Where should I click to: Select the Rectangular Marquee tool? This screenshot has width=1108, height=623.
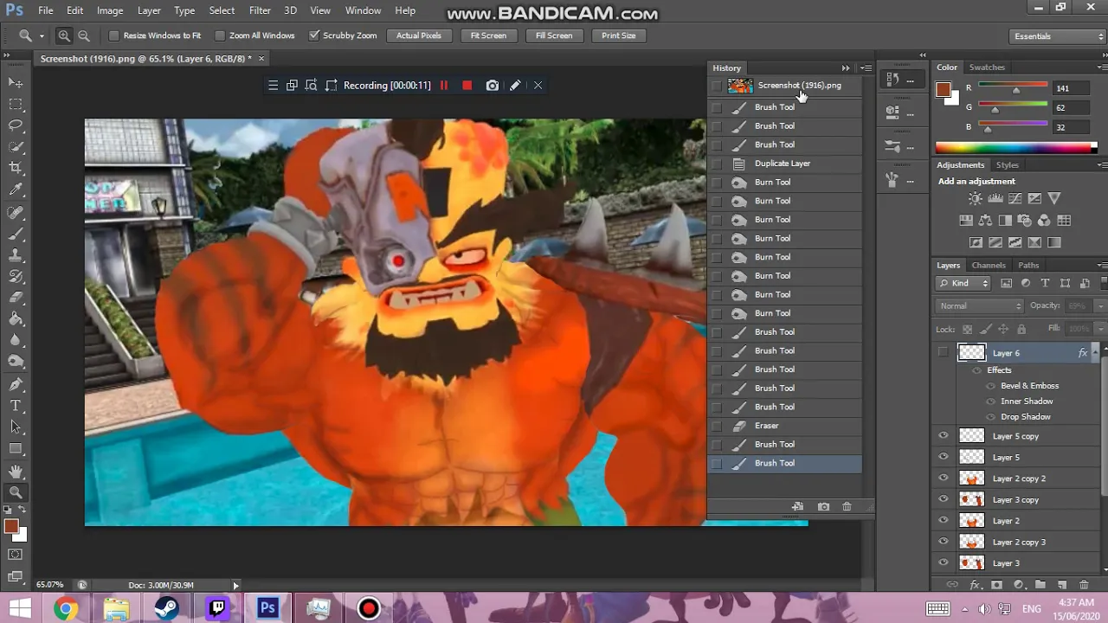[16, 104]
